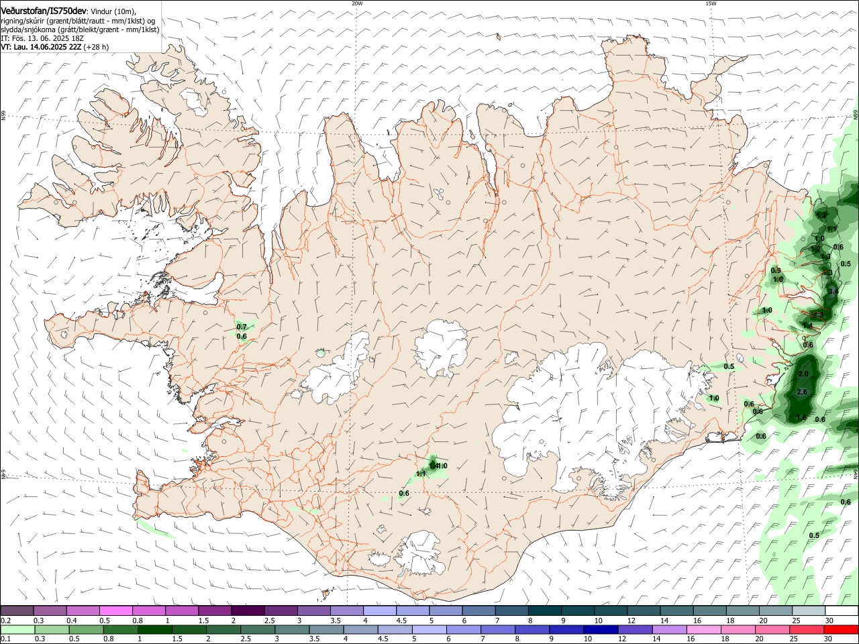
Task: Select the slate blue 6 swatch in the upper legend row
Action: pyautogui.click(x=479, y=611)
